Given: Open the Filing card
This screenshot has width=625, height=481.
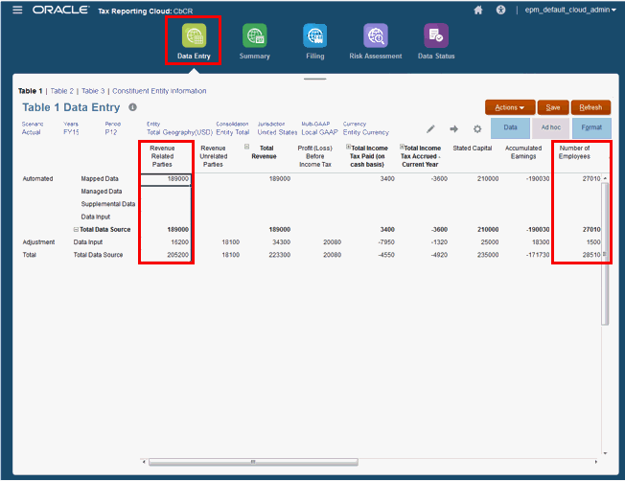Looking at the screenshot, I should pos(315,41).
